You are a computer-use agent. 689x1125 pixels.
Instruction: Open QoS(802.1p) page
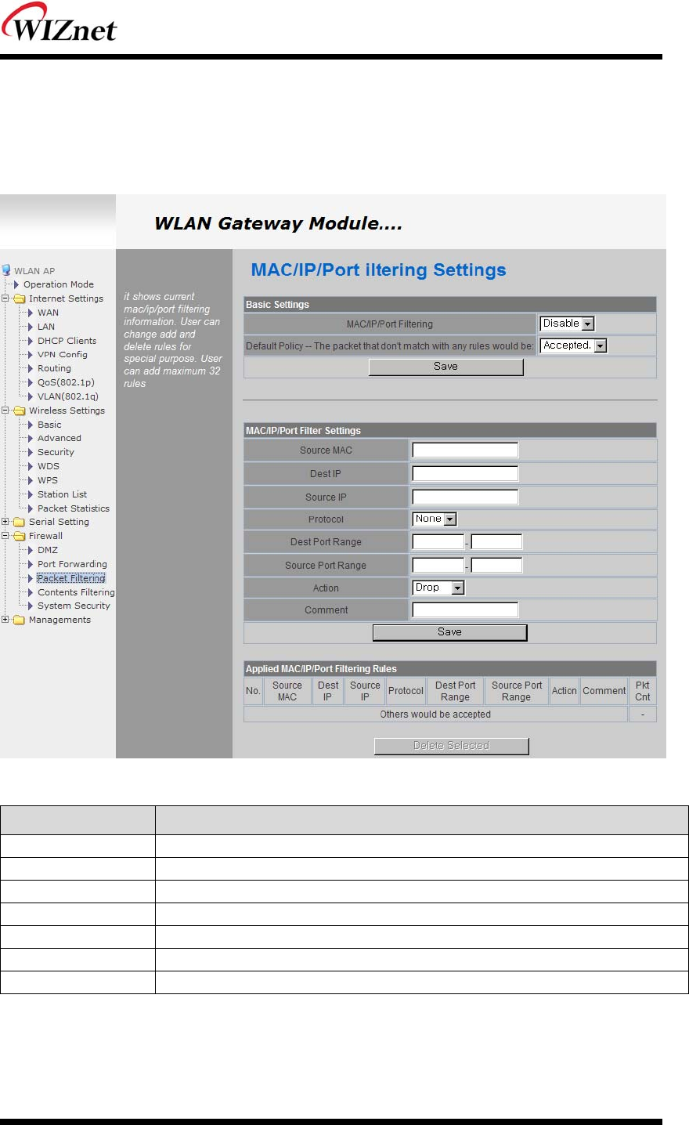point(66,382)
